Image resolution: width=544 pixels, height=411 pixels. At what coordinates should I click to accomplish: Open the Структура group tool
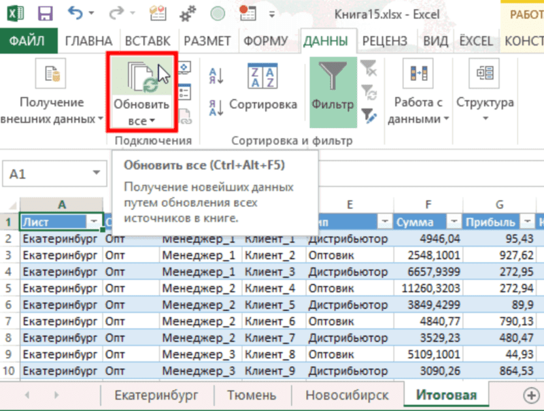[486, 88]
